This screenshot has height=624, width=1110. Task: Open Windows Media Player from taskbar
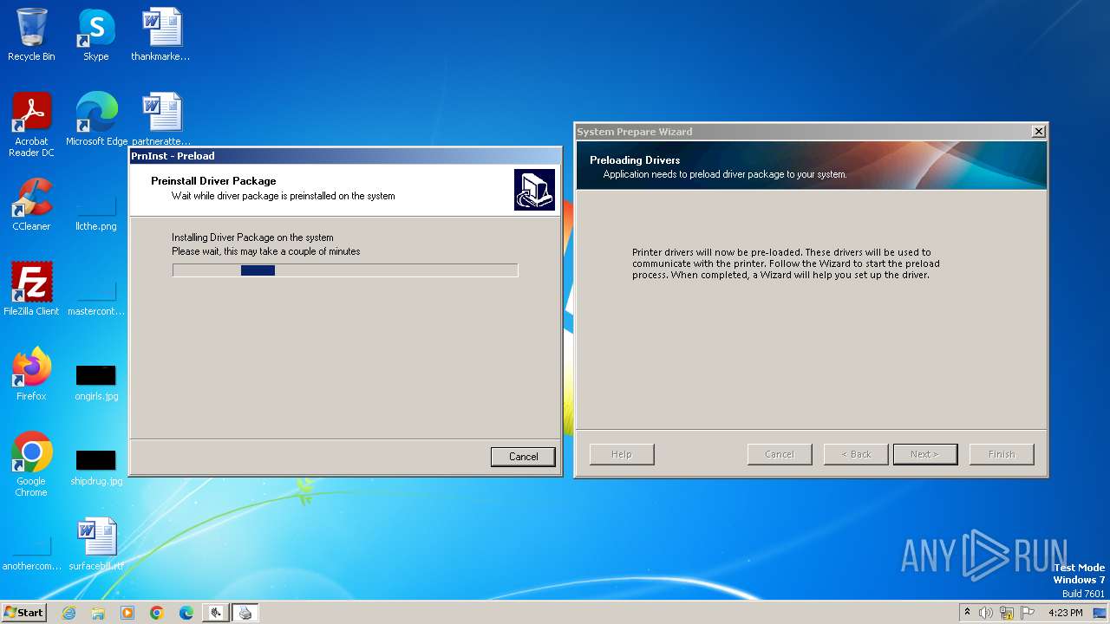coord(127,613)
